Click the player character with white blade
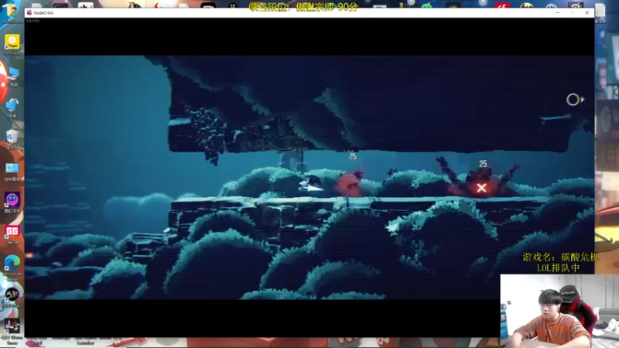Screen dimensions: 619x348 pos(310,185)
